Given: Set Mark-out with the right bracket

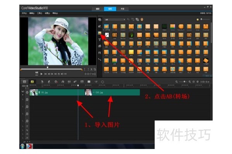Looking at the screenshot, I should [88, 69].
